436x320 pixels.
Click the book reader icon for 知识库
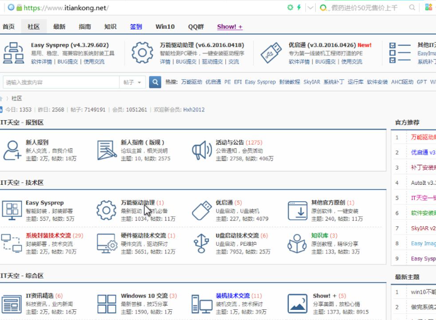[297, 243]
